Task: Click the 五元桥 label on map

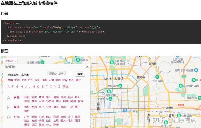Action: [x=153, y=64]
